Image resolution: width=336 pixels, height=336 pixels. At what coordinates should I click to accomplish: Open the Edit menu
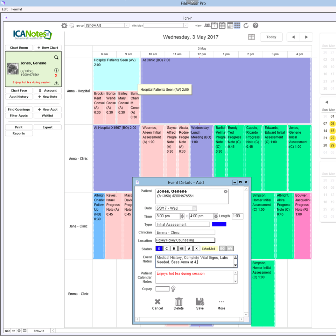[5, 9]
